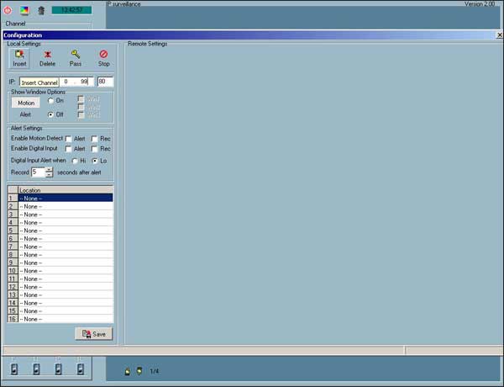Click the port field showing 80
Image resolution: width=504 pixels, height=387 pixels.
point(106,82)
